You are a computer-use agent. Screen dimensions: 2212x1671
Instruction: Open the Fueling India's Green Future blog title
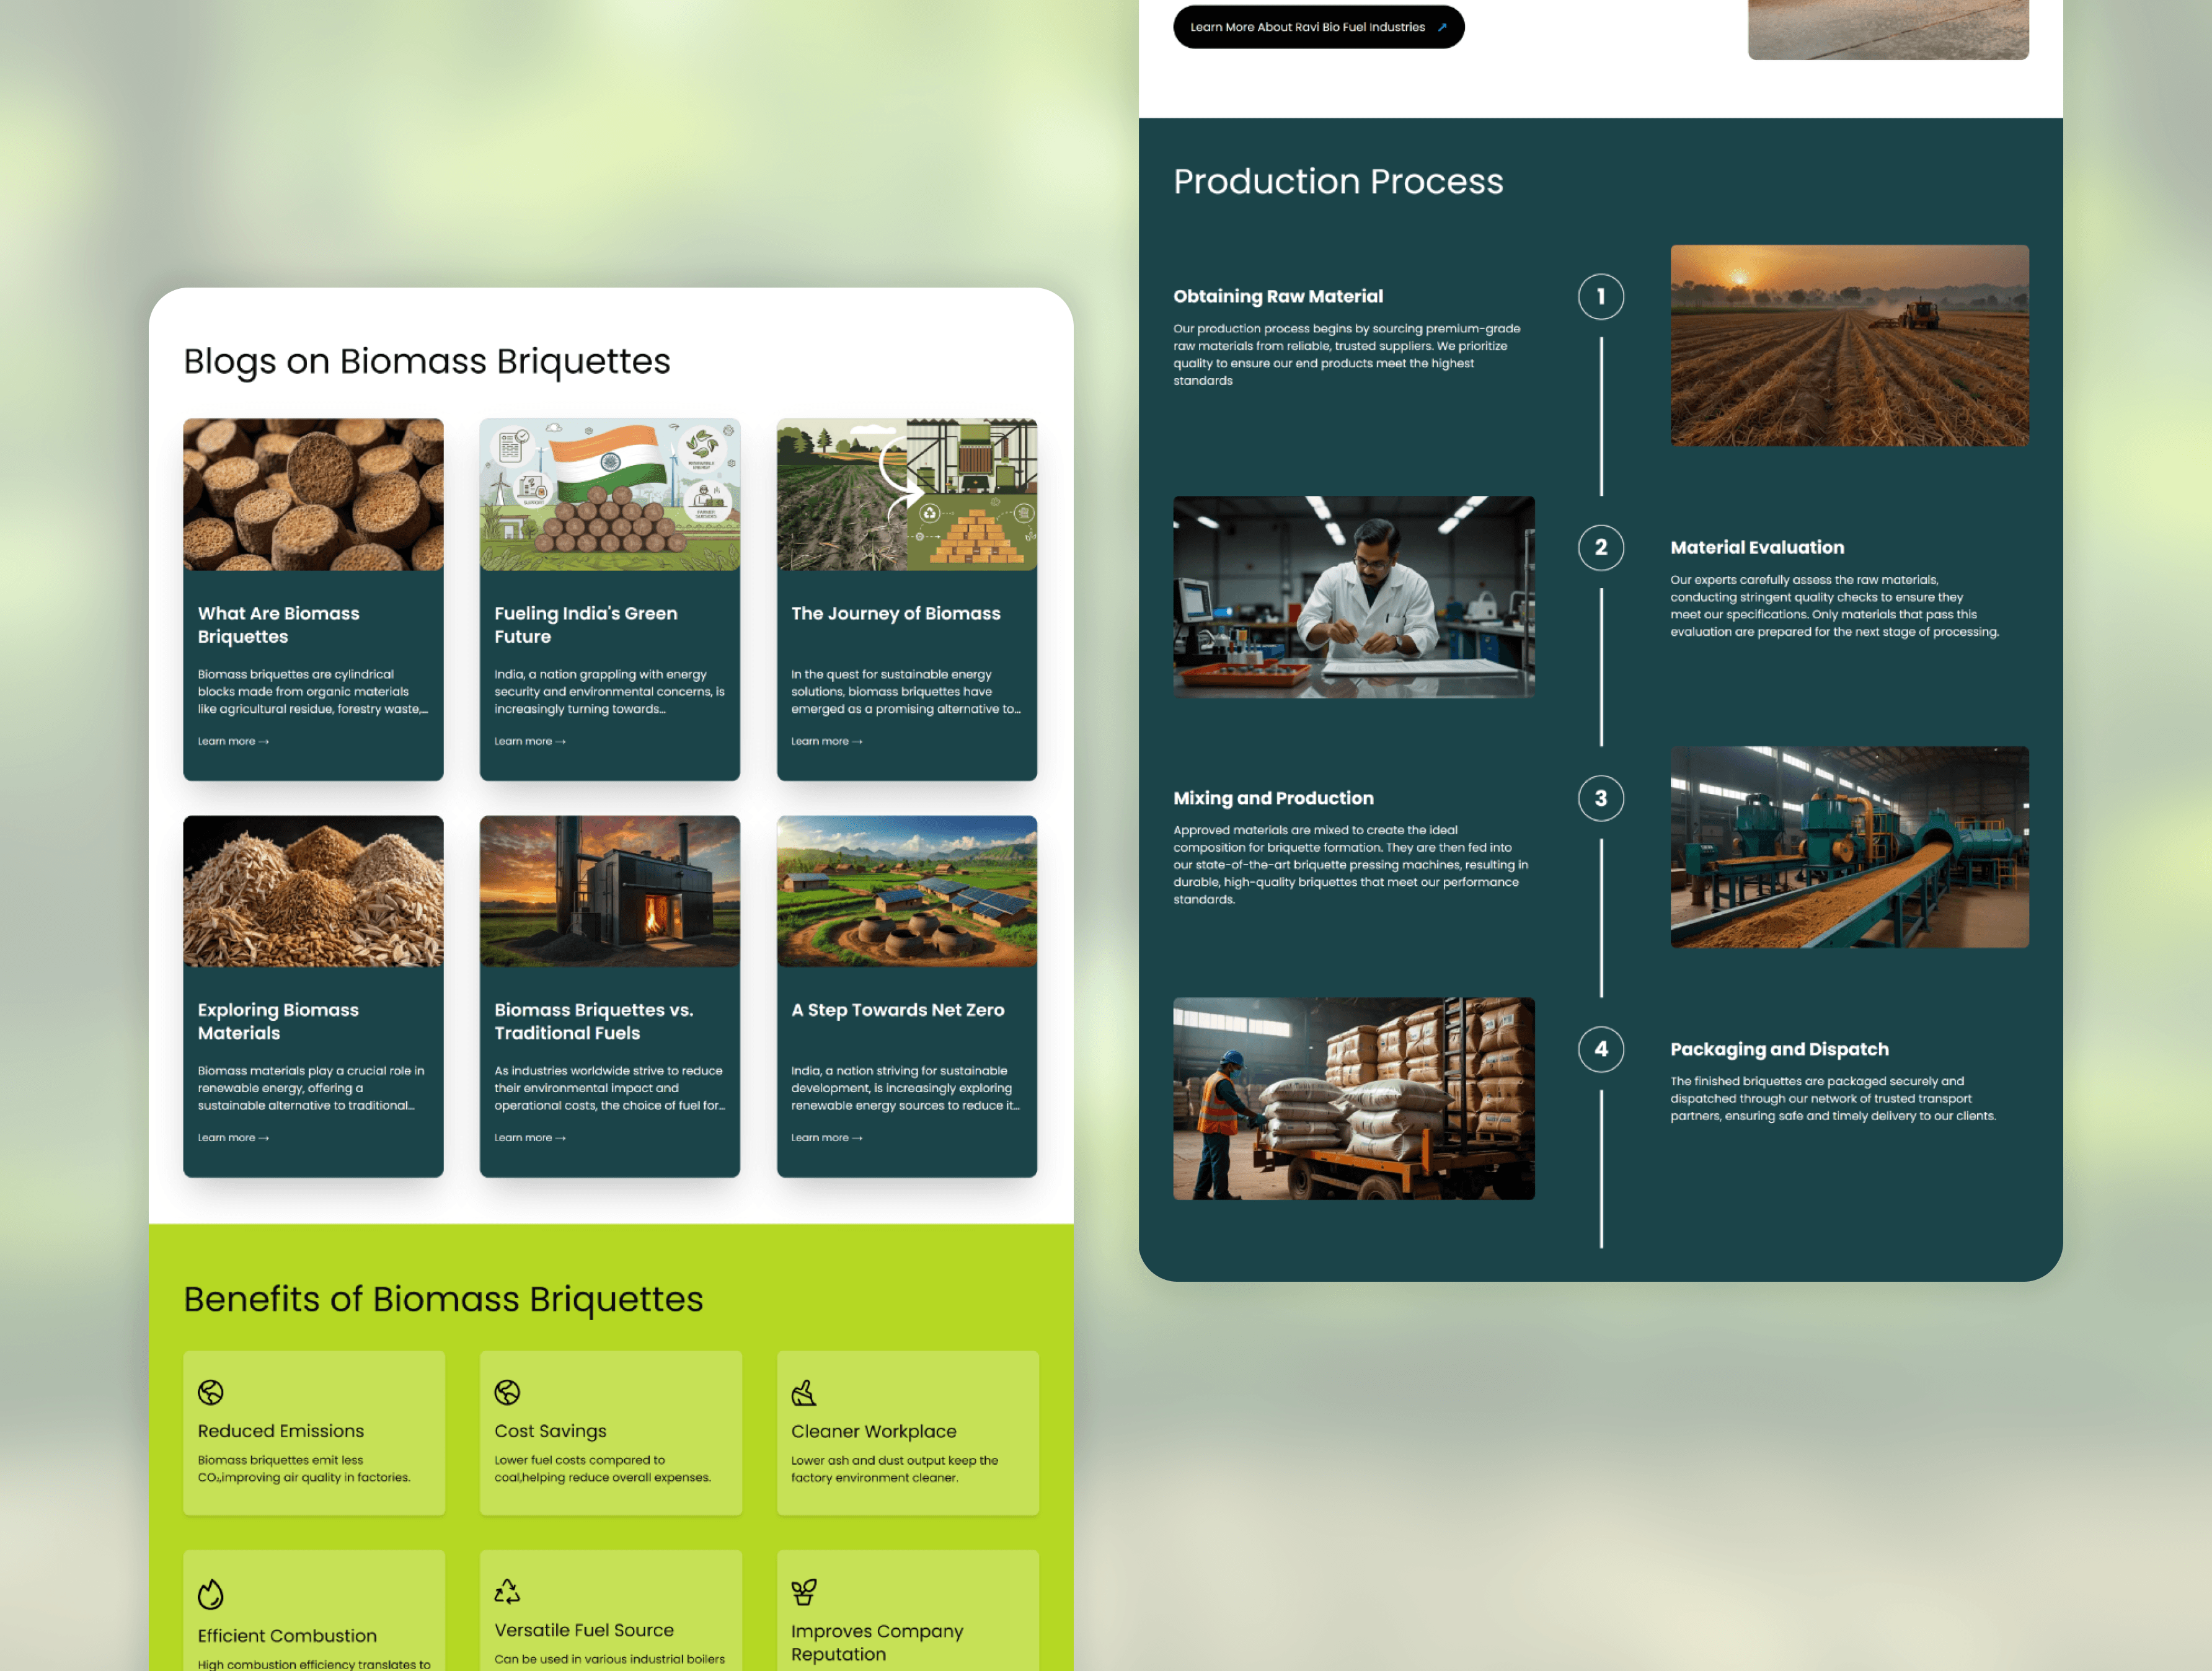click(x=586, y=625)
